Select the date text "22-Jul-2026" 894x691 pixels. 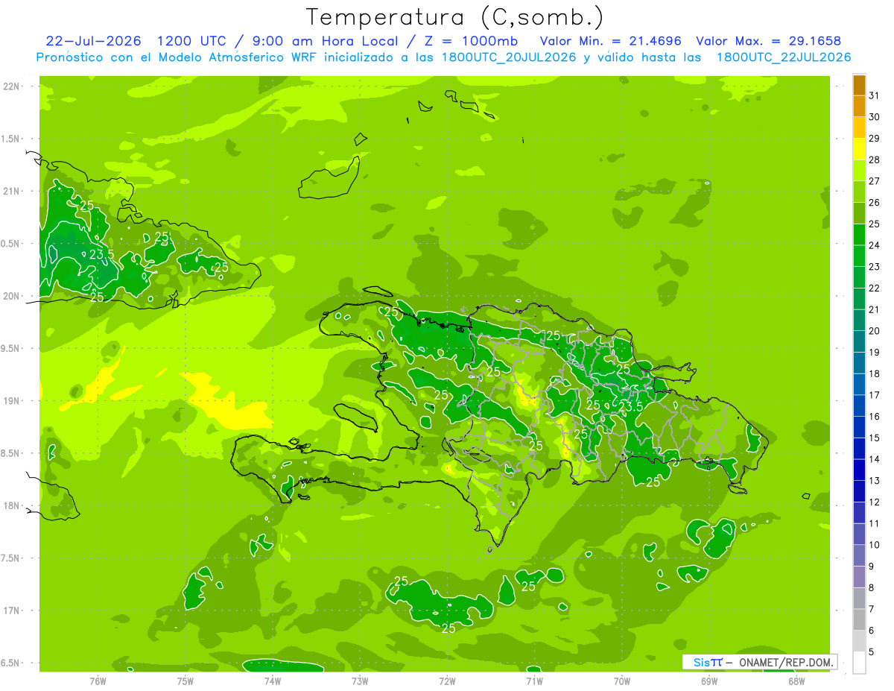tap(93, 41)
